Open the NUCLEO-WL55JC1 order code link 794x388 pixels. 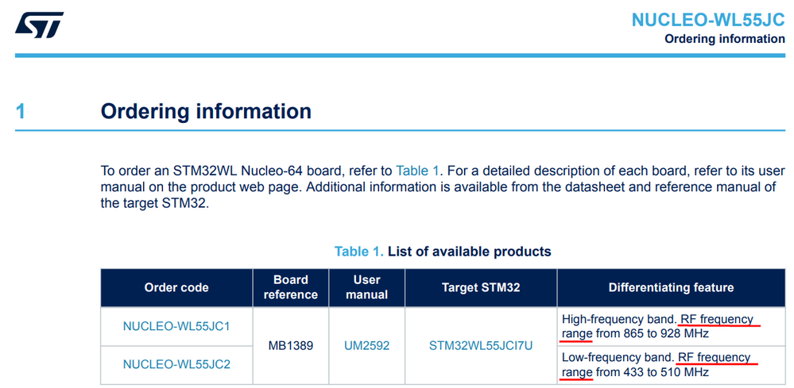tap(176, 326)
